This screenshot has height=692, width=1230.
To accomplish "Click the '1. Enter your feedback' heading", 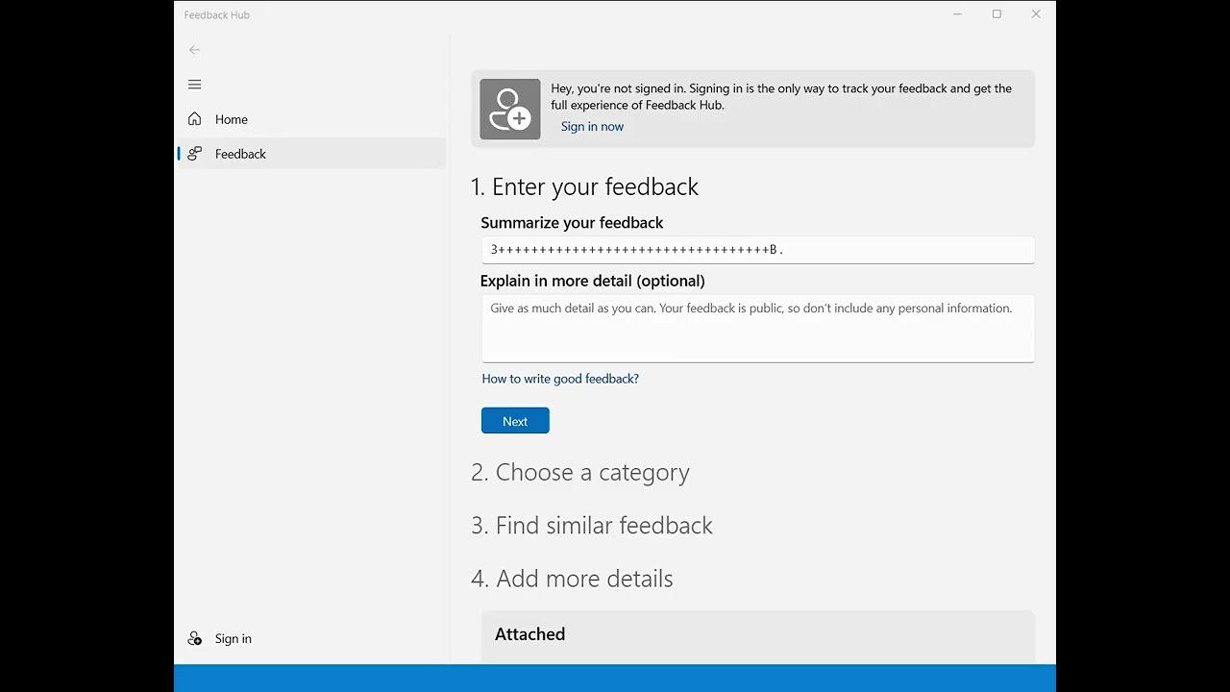I will pyautogui.click(x=584, y=186).
